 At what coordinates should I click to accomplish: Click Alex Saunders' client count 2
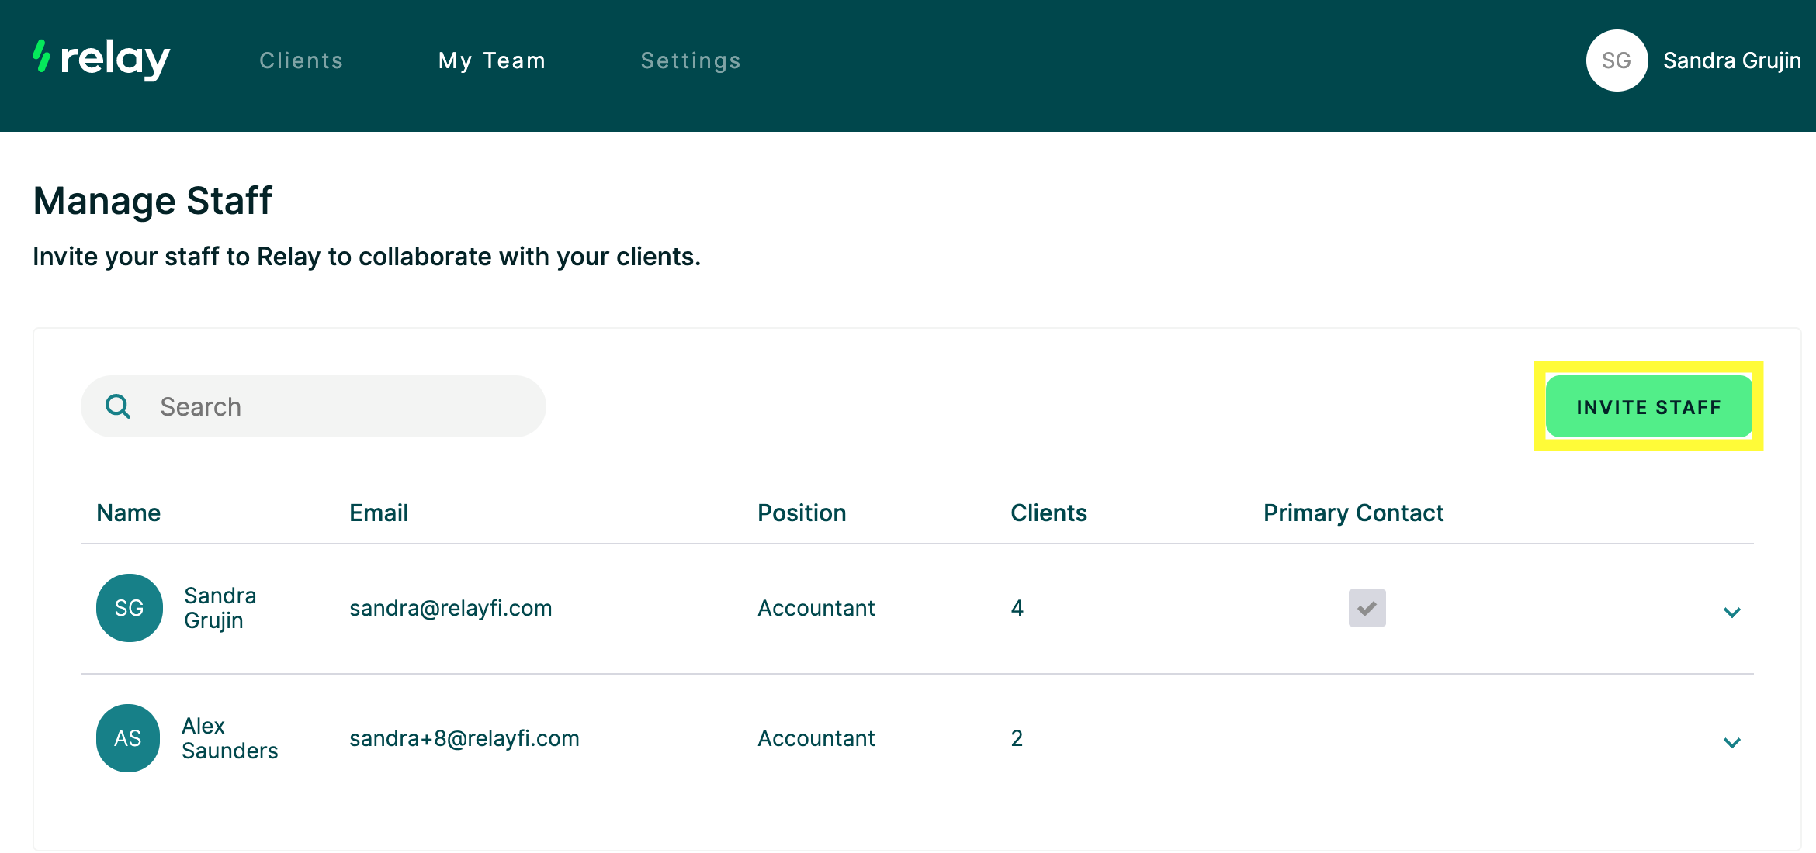[1017, 738]
